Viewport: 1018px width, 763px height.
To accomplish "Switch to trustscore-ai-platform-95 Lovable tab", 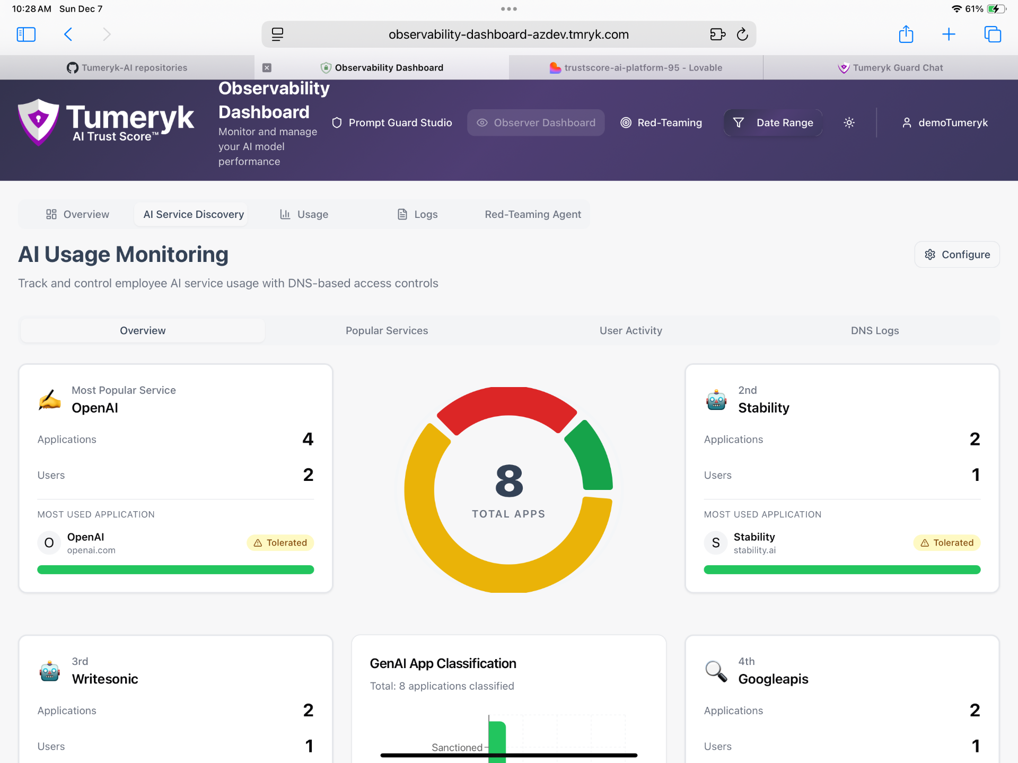I will [636, 68].
